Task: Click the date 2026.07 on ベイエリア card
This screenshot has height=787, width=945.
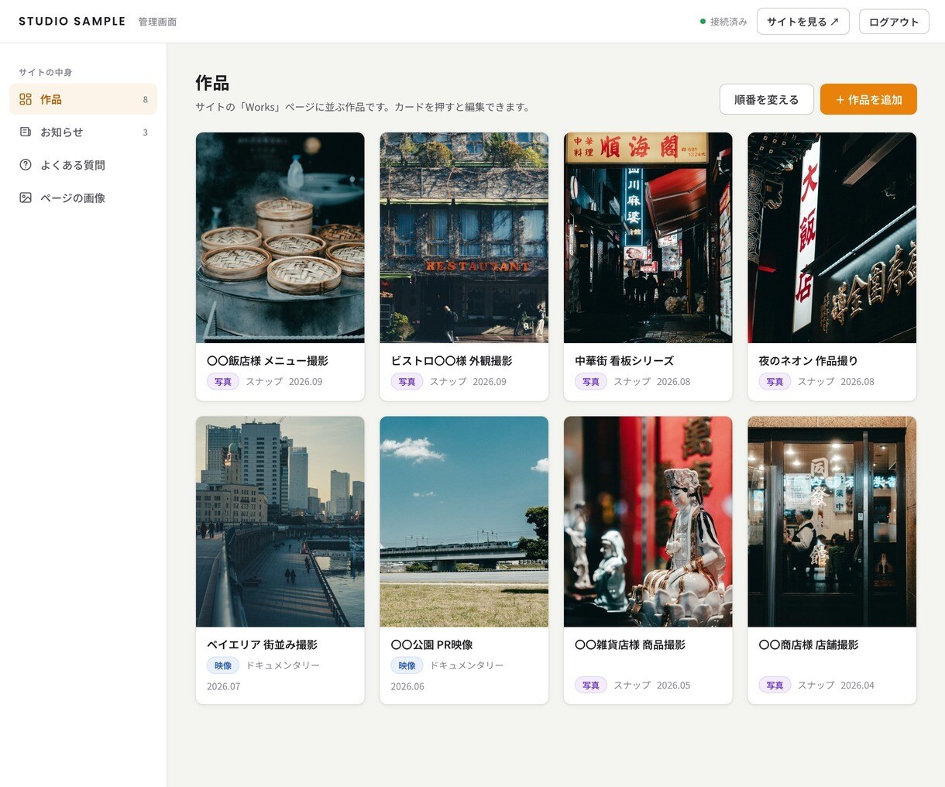Action: 224,686
